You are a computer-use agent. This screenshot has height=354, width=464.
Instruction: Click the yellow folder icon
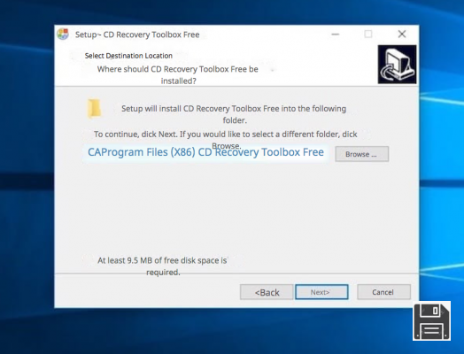tap(94, 108)
